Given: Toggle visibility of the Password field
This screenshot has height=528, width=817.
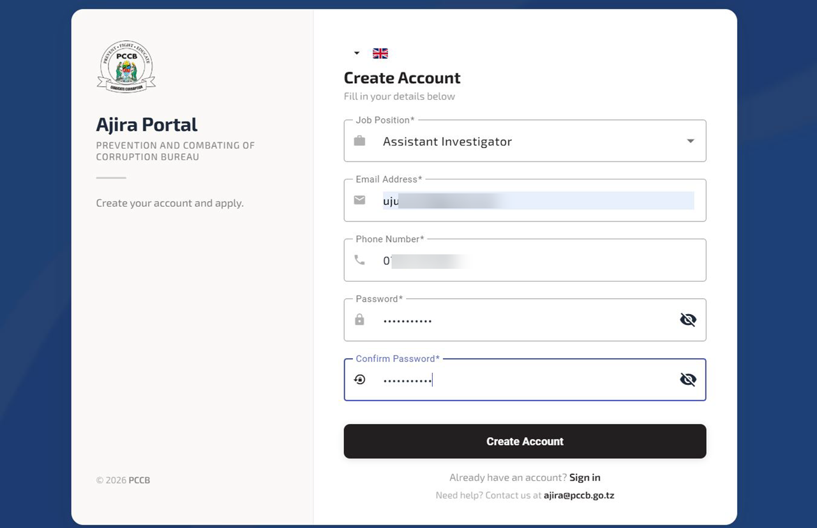Looking at the screenshot, I should (687, 319).
